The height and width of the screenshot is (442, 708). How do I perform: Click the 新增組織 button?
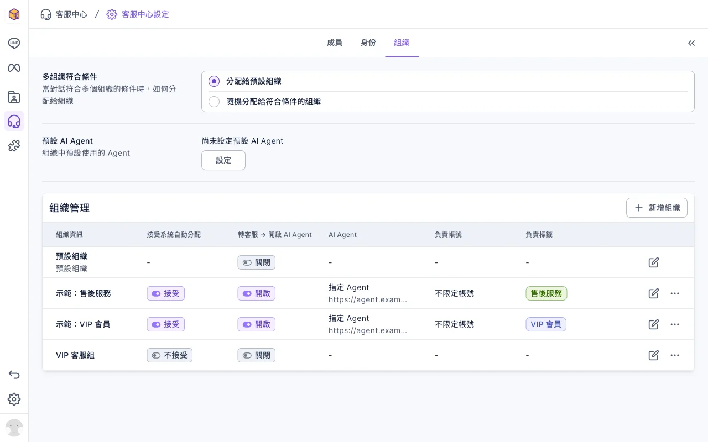(657, 208)
